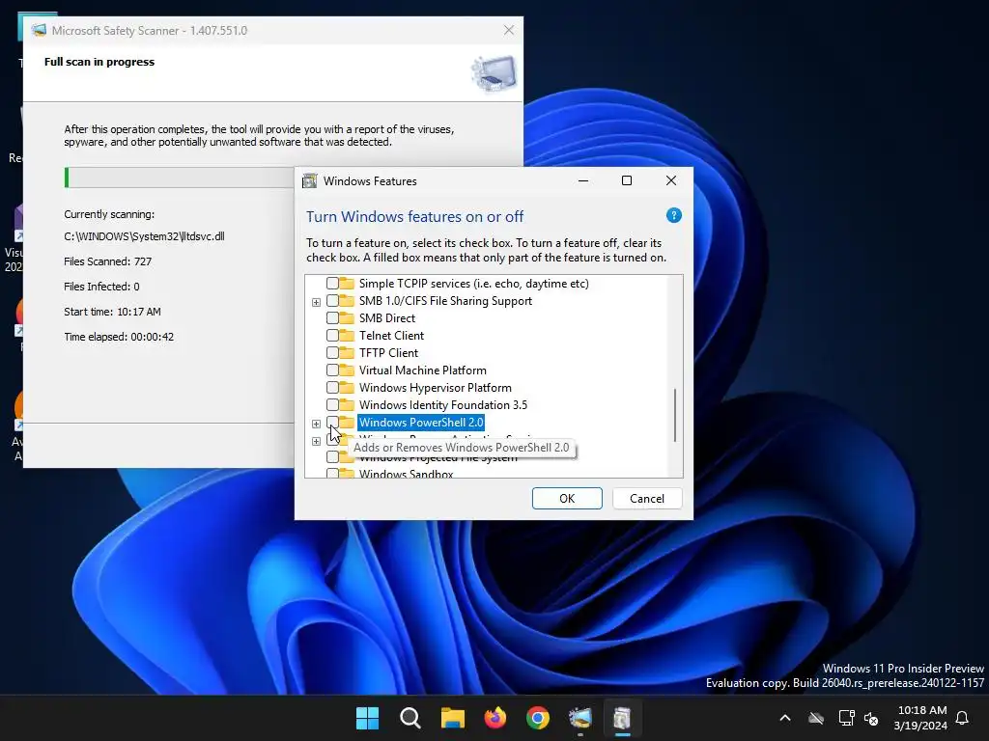This screenshot has width=989, height=741.
Task: Click 'Time elapsed: 00:00:42' text
Action: click(119, 337)
